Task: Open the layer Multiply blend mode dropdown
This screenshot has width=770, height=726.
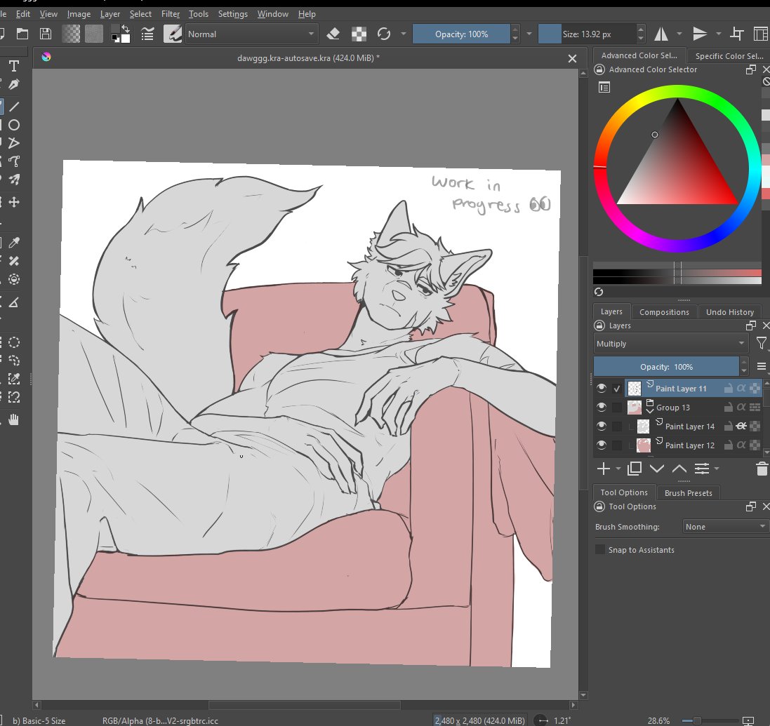Action: 670,344
